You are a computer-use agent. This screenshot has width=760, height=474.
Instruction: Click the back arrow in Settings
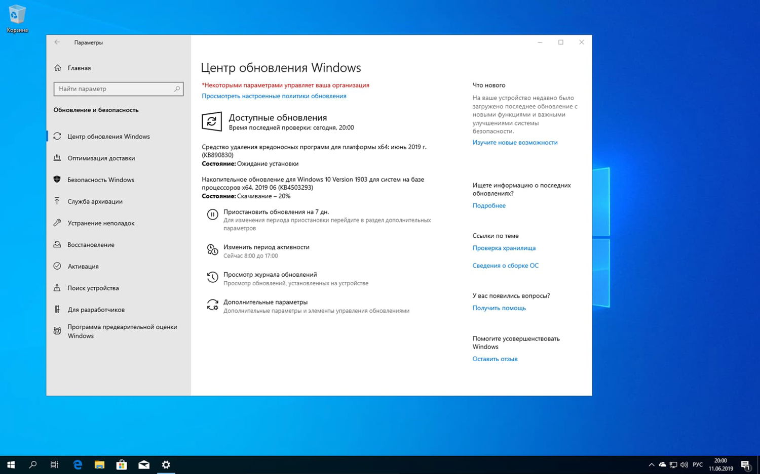click(57, 42)
